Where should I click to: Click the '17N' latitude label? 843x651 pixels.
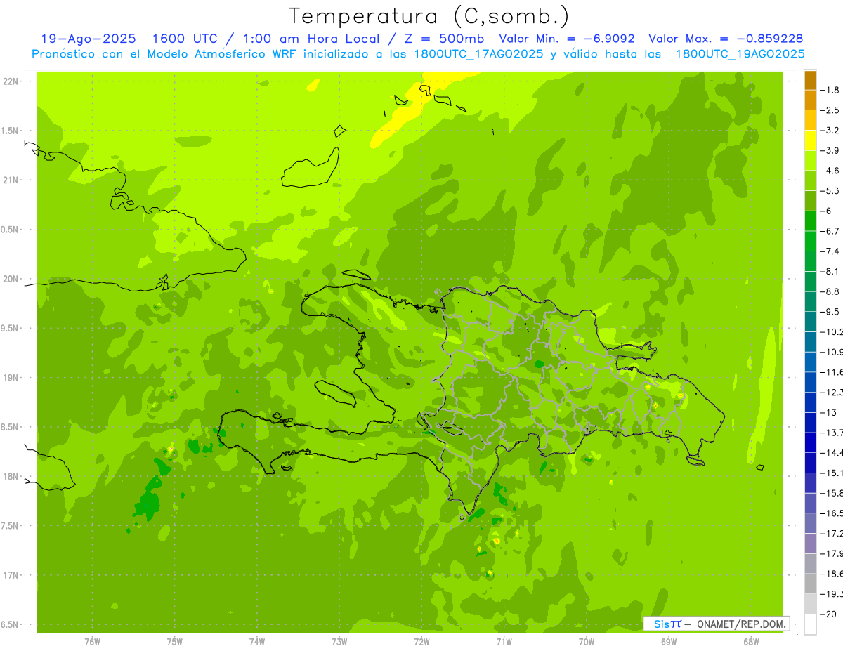coord(12,575)
